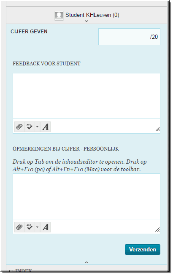Click the Cijfer geven heading
The height and width of the screenshot is (275, 173).
[x=29, y=32]
